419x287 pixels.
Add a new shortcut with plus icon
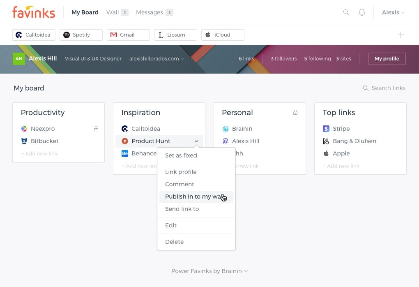(x=401, y=35)
